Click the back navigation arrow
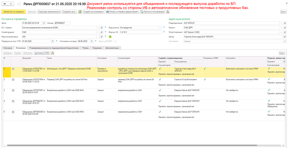 [x=5, y=4]
